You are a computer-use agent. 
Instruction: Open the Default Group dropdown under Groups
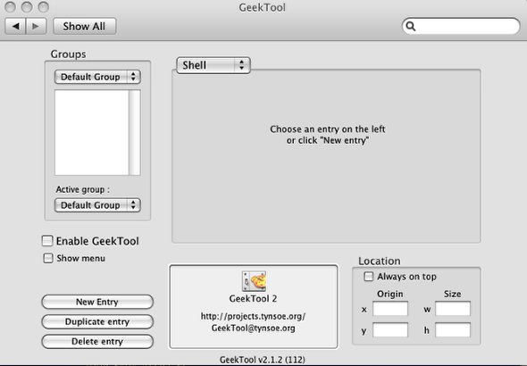click(x=97, y=77)
